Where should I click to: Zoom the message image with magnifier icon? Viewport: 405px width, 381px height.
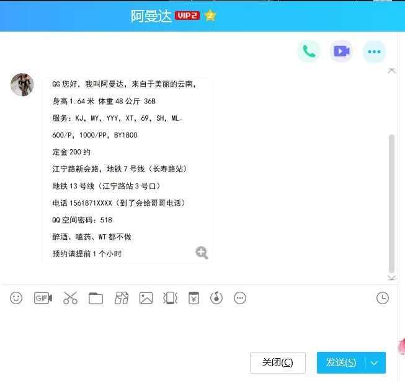click(202, 253)
